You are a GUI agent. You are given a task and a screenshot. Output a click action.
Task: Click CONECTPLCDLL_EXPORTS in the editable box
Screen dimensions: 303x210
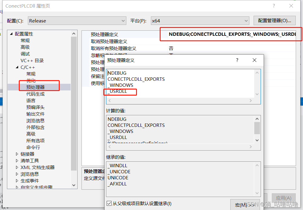136,79
